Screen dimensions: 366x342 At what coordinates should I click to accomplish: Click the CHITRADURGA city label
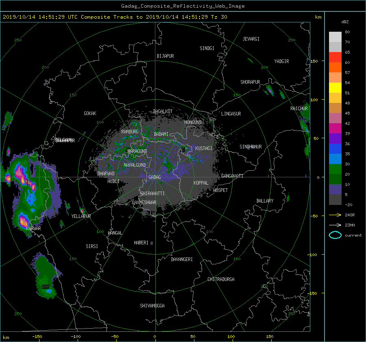221,279
